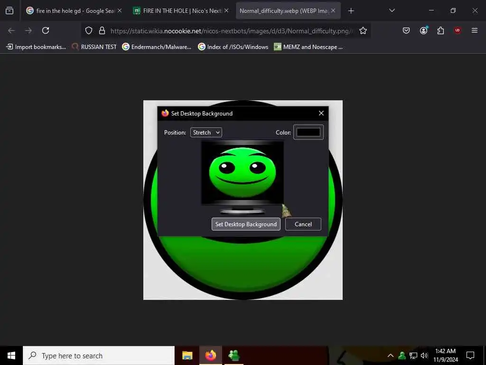Click Set Desktop Background button
The image size is (486, 365).
coord(246,224)
